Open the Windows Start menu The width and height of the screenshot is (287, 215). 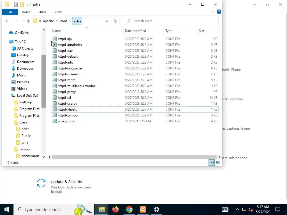(7, 209)
